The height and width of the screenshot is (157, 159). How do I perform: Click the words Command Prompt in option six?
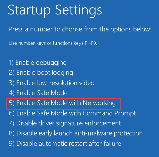[109, 113]
